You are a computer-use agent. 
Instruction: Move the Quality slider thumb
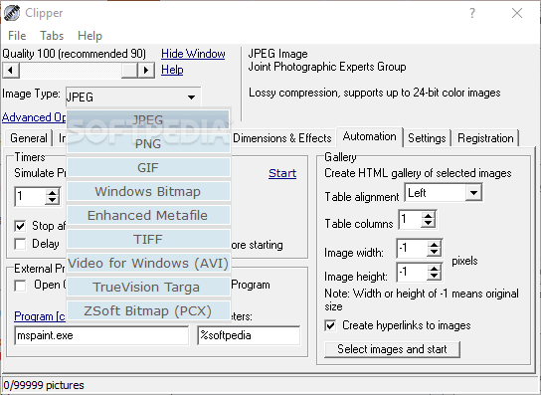point(129,71)
